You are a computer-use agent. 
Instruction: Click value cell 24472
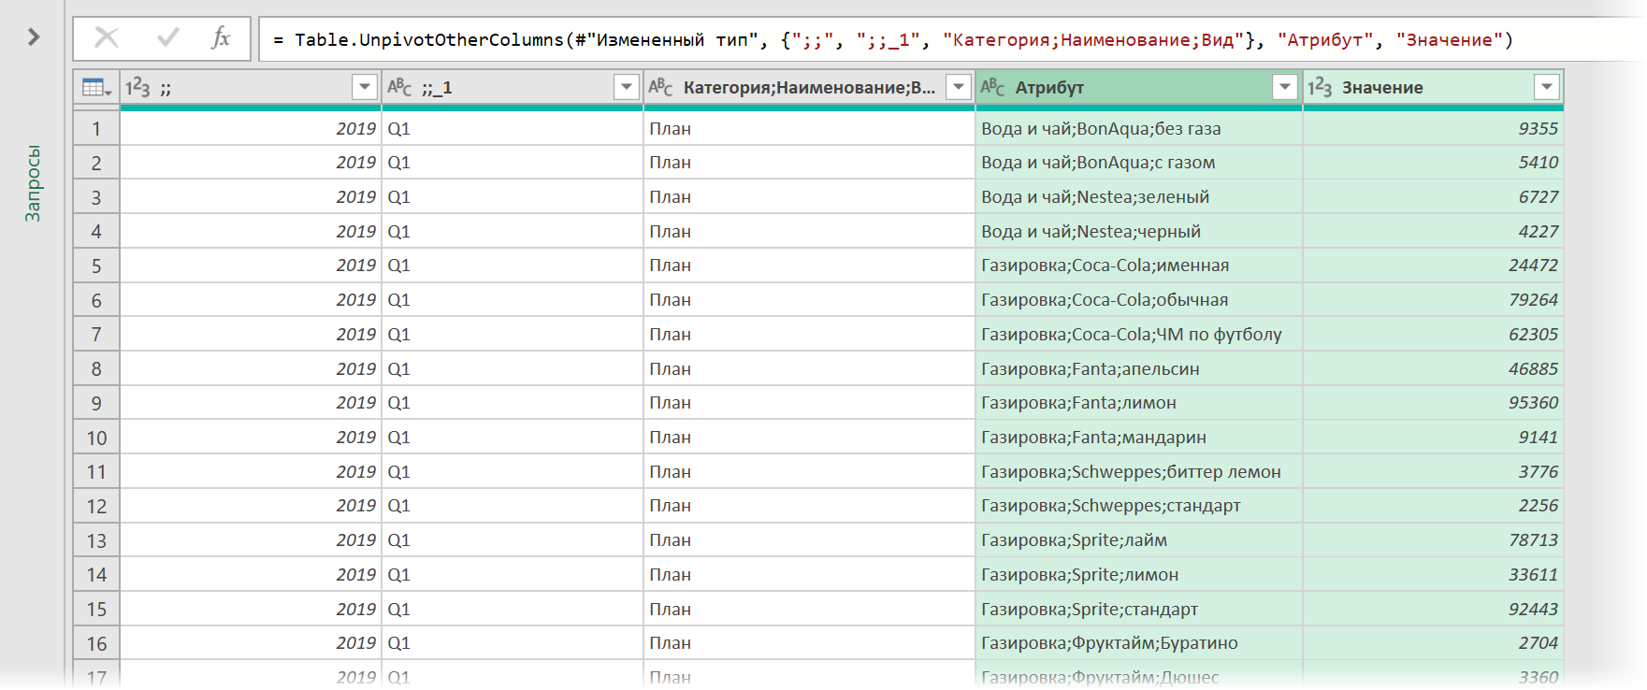pyautogui.click(x=1433, y=266)
